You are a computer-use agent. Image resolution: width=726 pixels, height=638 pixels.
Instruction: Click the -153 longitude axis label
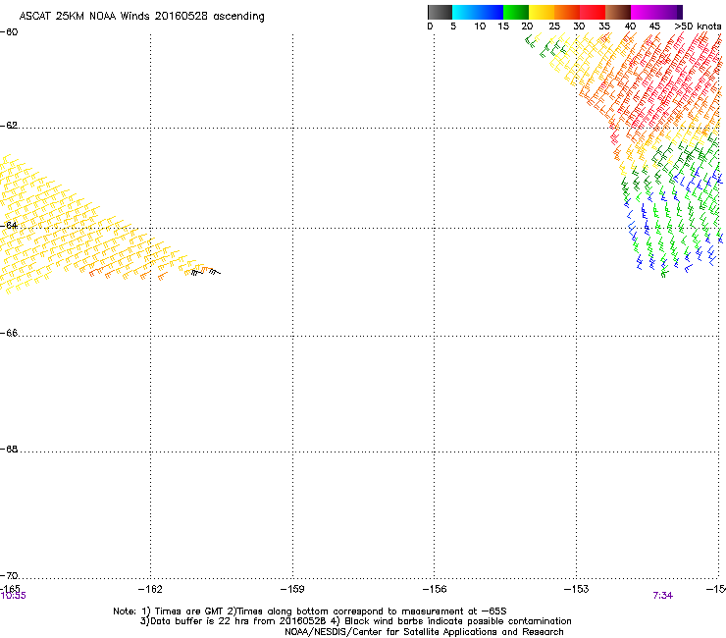pos(577,589)
